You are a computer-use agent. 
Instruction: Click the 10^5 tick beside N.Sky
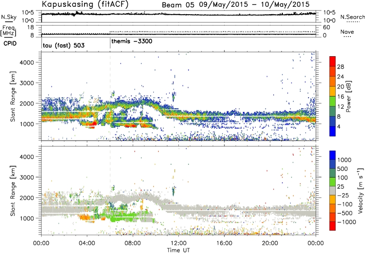click(28, 13)
